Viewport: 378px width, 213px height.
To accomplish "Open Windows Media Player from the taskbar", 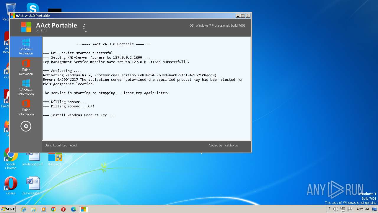I will pos(43,209).
